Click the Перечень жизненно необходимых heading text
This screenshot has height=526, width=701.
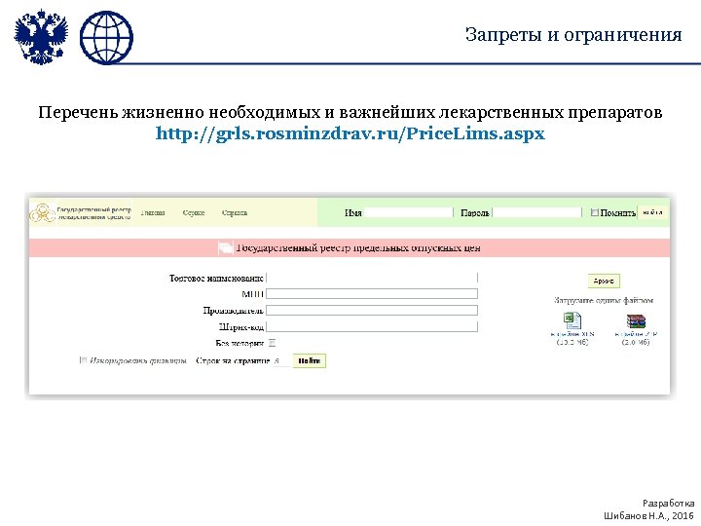click(350, 112)
